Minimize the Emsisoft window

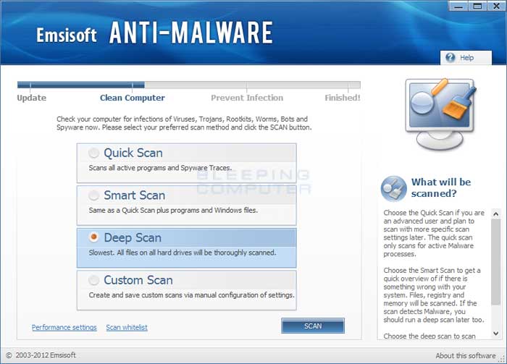[458, 6]
